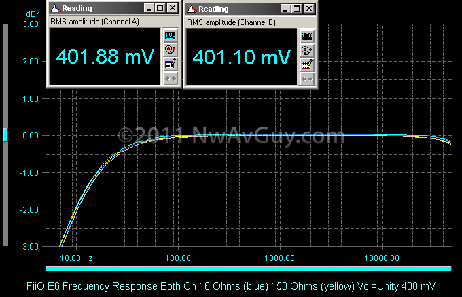The image size is (462, 297).
Task: Minimize the Channel A Reading window
Action: tap(149, 8)
